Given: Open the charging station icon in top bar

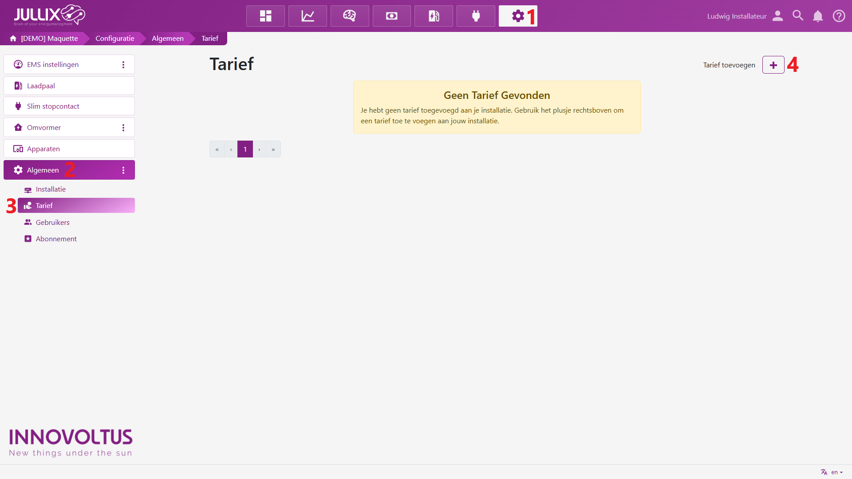Looking at the screenshot, I should (434, 16).
